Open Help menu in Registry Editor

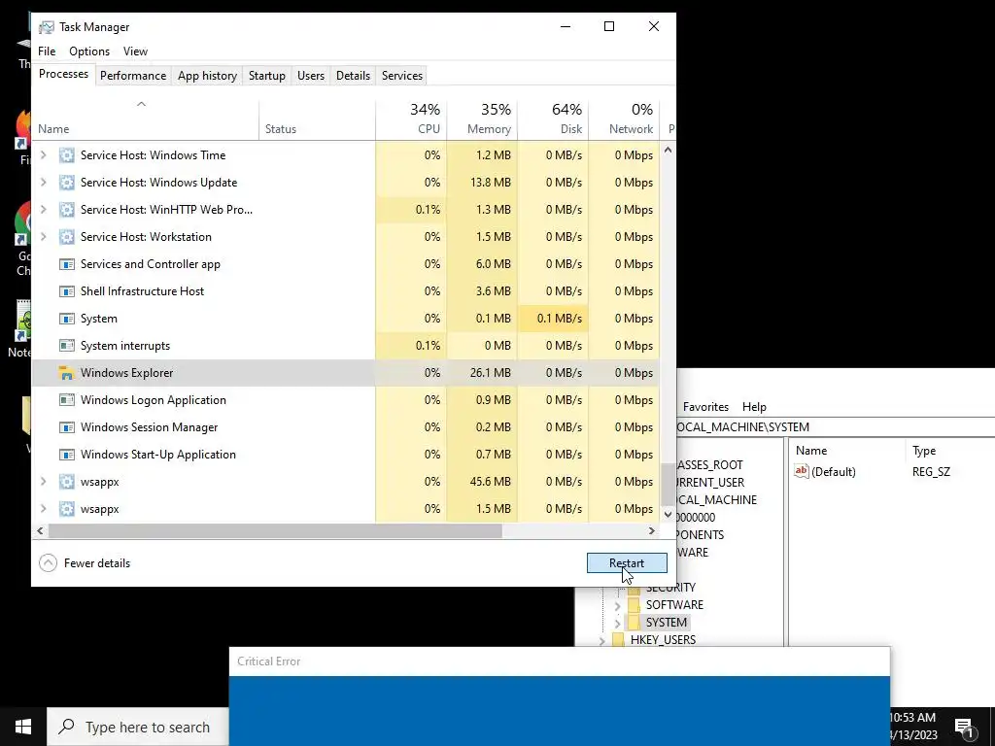tap(754, 407)
